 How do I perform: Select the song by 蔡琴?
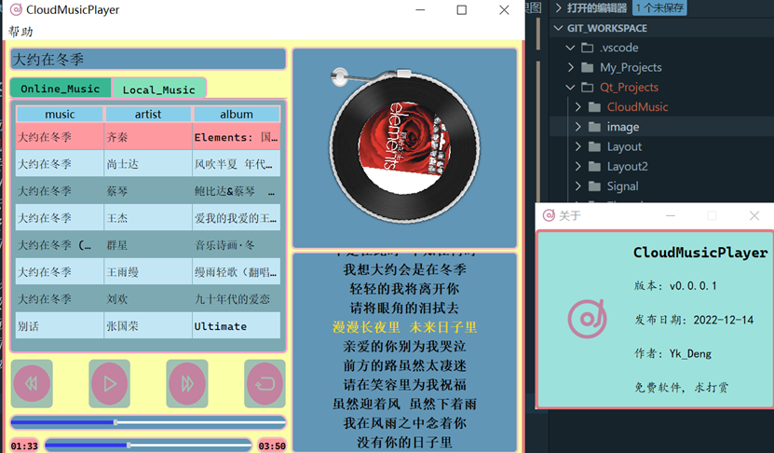pos(148,191)
